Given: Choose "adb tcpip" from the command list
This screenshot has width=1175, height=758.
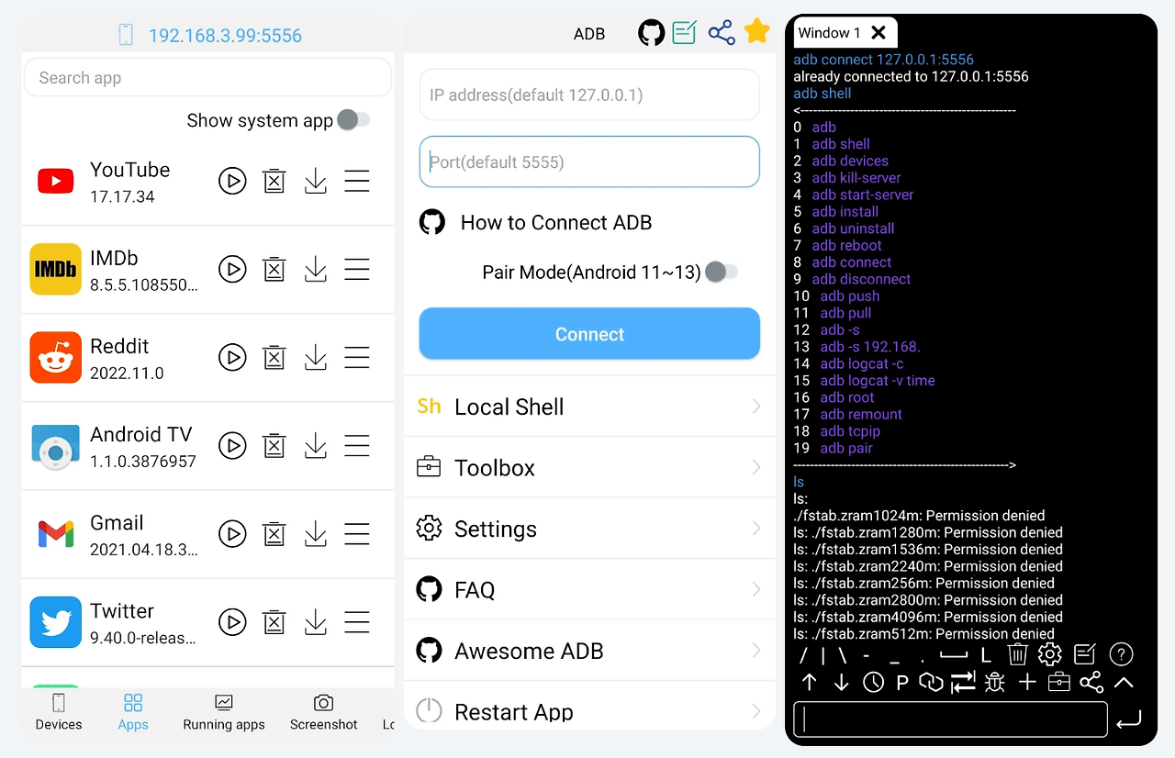Looking at the screenshot, I should tap(850, 431).
